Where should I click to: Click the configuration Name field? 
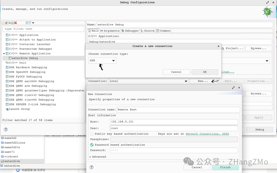[x=185, y=25]
